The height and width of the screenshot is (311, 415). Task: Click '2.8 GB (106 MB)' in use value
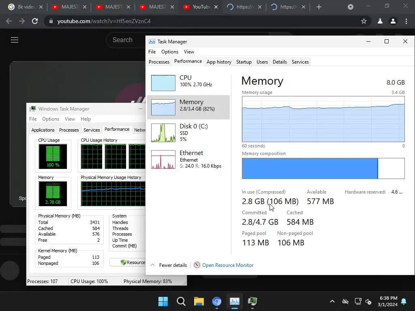click(270, 201)
